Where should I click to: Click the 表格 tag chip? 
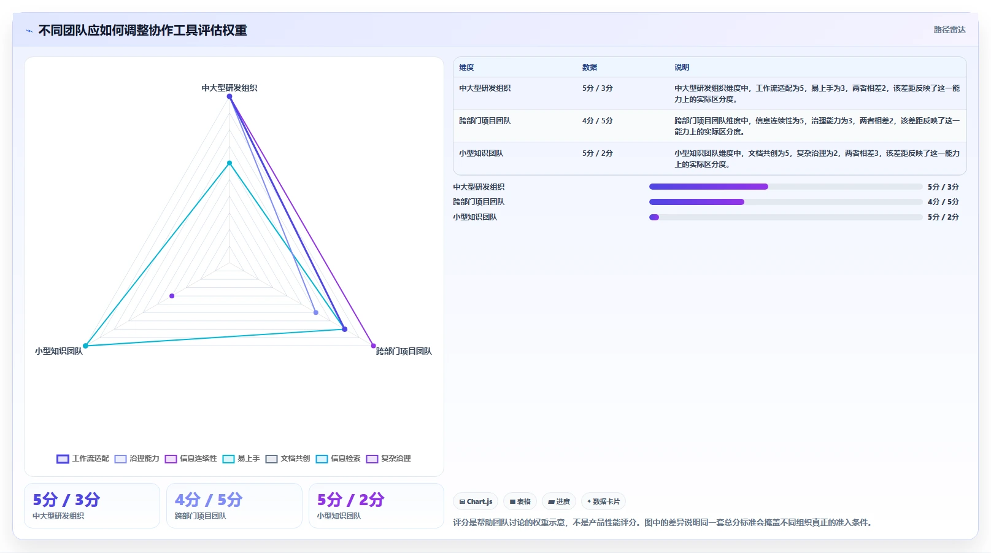(x=520, y=501)
